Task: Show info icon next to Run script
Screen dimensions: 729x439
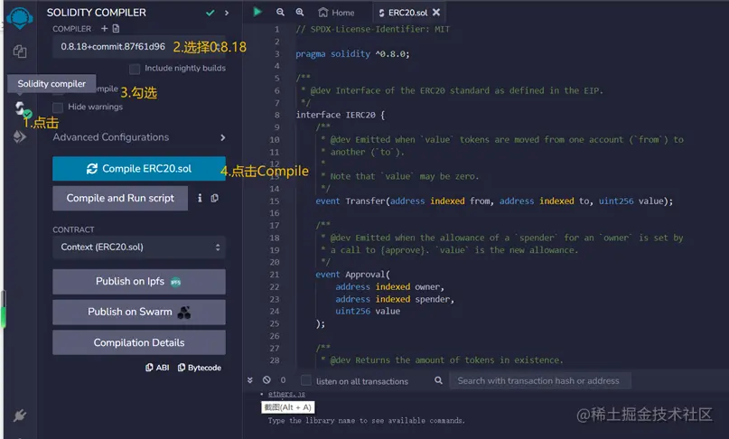Action: click(x=200, y=198)
